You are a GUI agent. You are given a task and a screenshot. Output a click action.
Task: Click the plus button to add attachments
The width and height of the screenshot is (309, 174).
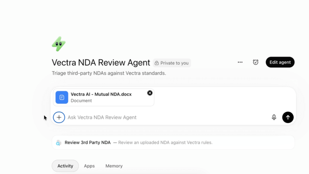(59, 117)
